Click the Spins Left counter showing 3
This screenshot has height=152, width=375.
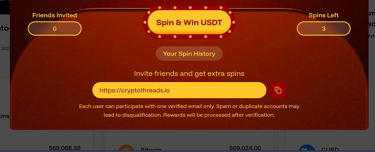[x=324, y=28]
